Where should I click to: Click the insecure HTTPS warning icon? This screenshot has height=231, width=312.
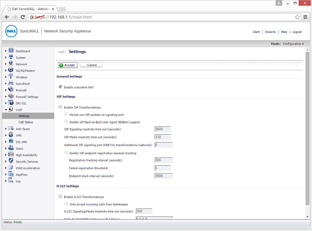(x=32, y=17)
